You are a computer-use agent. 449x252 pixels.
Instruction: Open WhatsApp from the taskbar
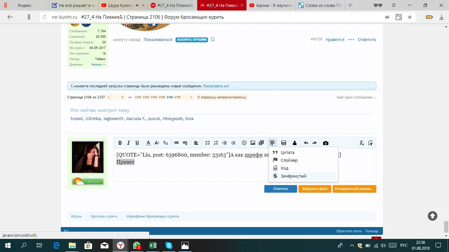pyautogui.click(x=137, y=245)
